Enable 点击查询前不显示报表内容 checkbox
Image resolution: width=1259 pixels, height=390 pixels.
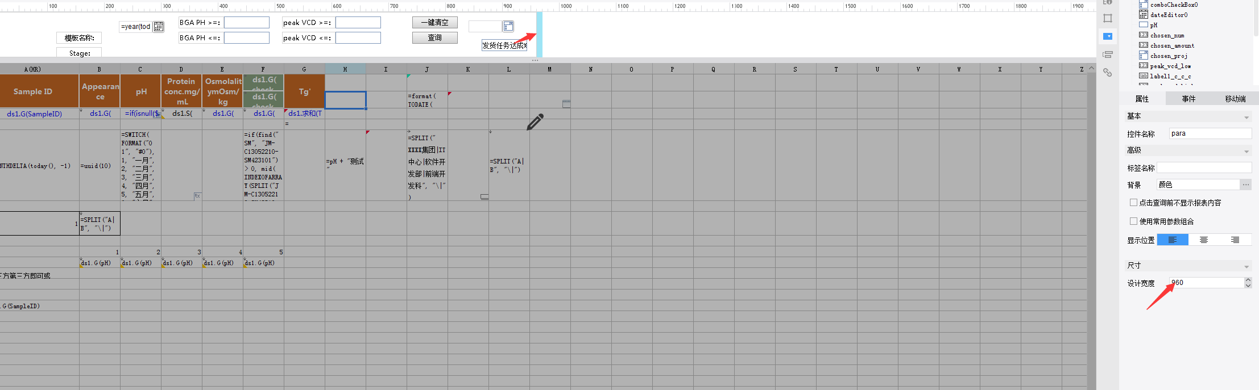point(1133,203)
